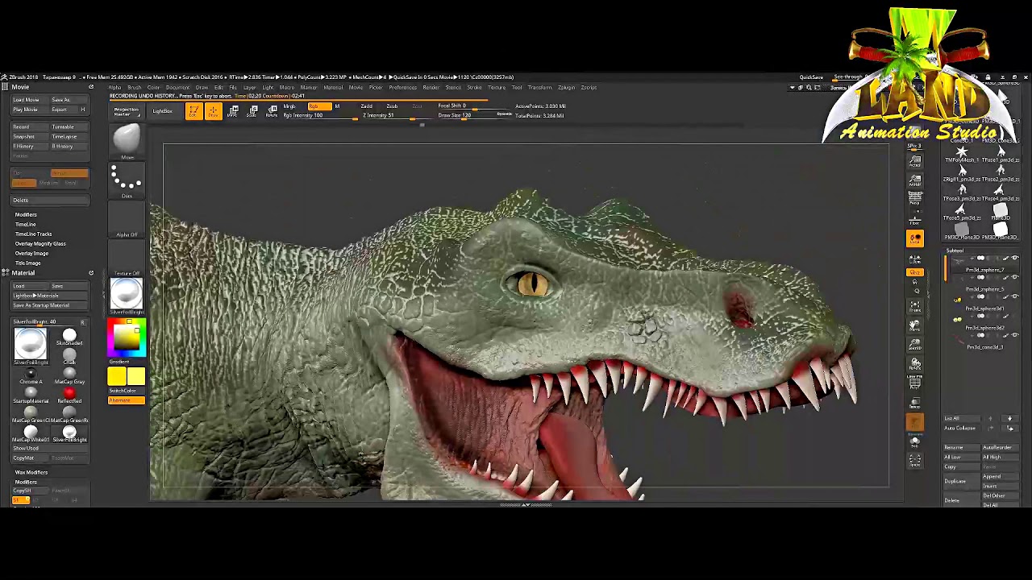Toggle visibility of Pm3d_sphere_5 subtool

tap(1014, 278)
